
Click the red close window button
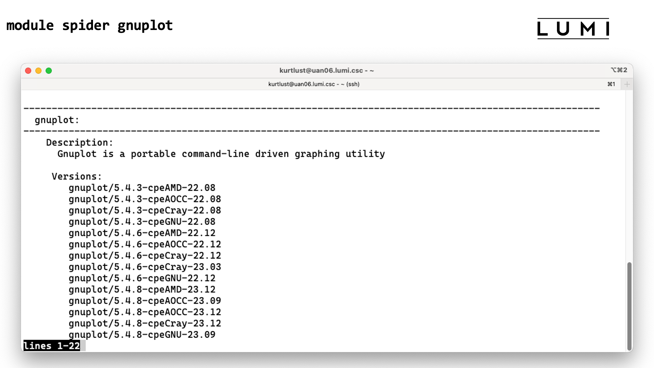[28, 71]
